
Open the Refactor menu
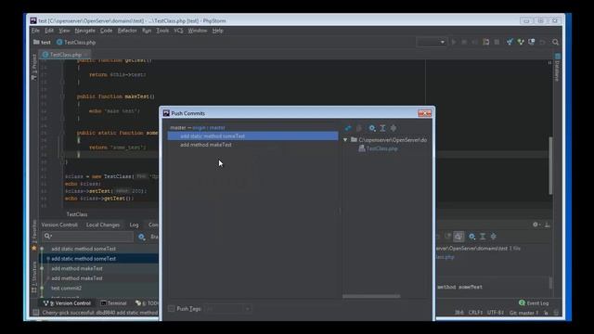coord(127,31)
